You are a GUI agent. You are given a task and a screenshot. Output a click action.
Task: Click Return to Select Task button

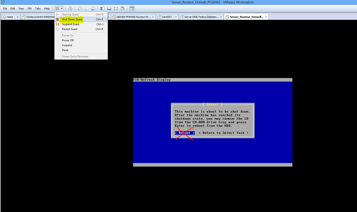(223, 133)
